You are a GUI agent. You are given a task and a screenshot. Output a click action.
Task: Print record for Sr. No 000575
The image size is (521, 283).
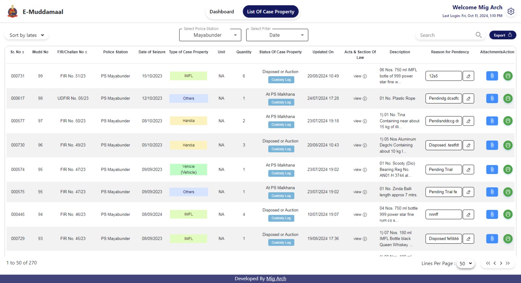(508, 192)
